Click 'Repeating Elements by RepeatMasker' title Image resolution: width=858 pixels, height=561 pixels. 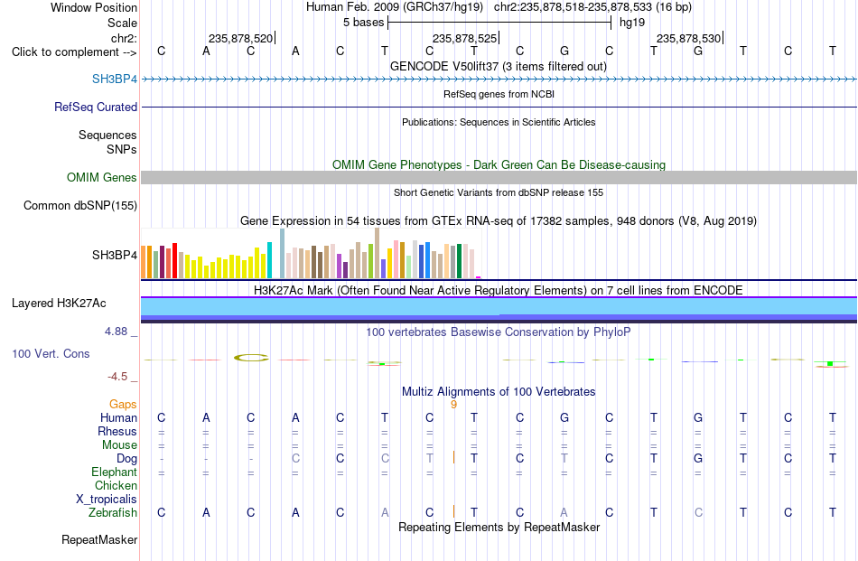pyautogui.click(x=499, y=527)
